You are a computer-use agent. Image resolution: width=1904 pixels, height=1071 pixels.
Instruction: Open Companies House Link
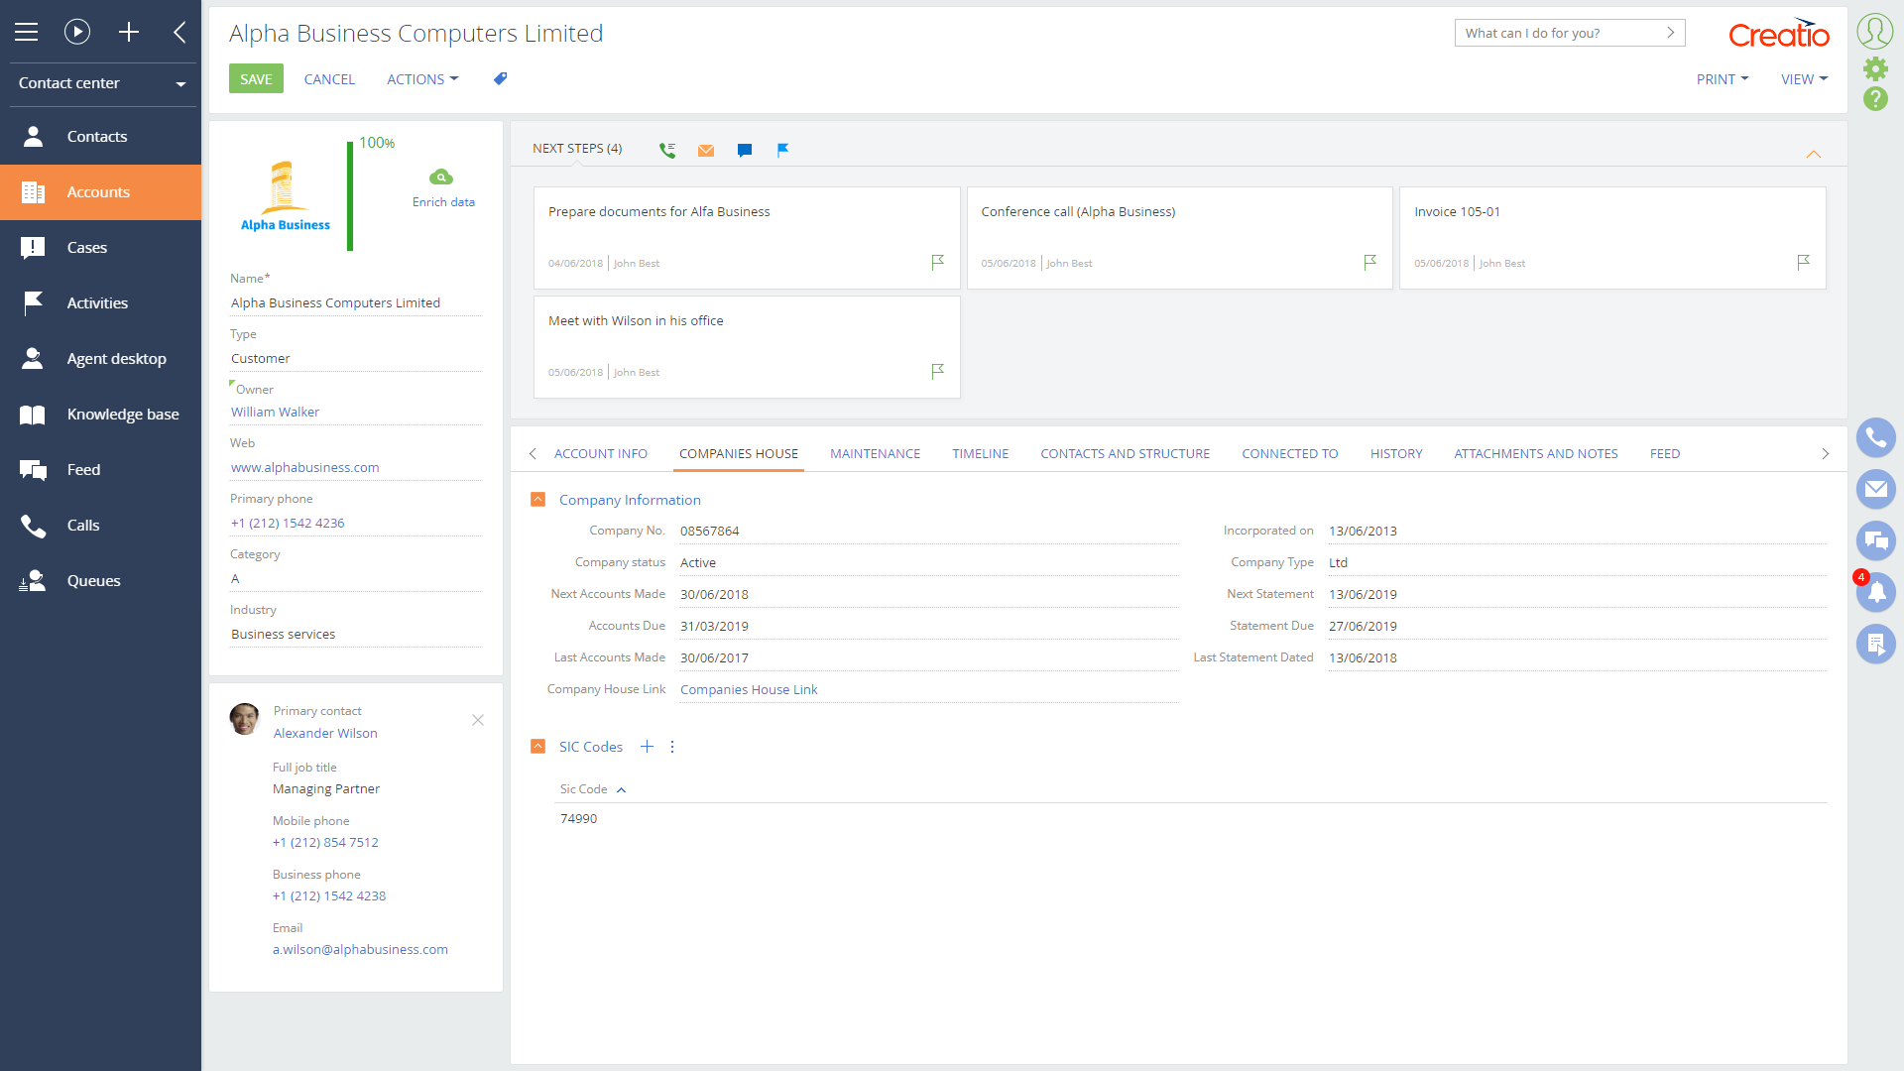coord(749,689)
